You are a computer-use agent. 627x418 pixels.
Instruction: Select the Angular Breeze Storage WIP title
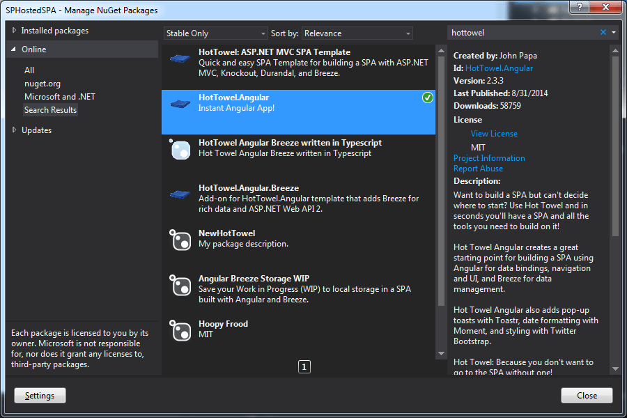(x=254, y=279)
